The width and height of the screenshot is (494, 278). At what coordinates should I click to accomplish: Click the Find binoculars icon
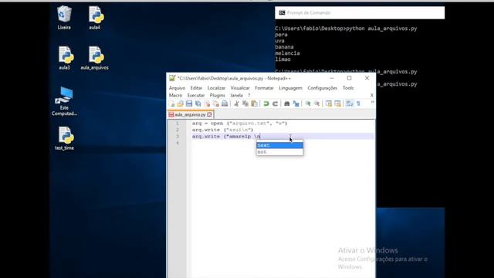(286, 103)
